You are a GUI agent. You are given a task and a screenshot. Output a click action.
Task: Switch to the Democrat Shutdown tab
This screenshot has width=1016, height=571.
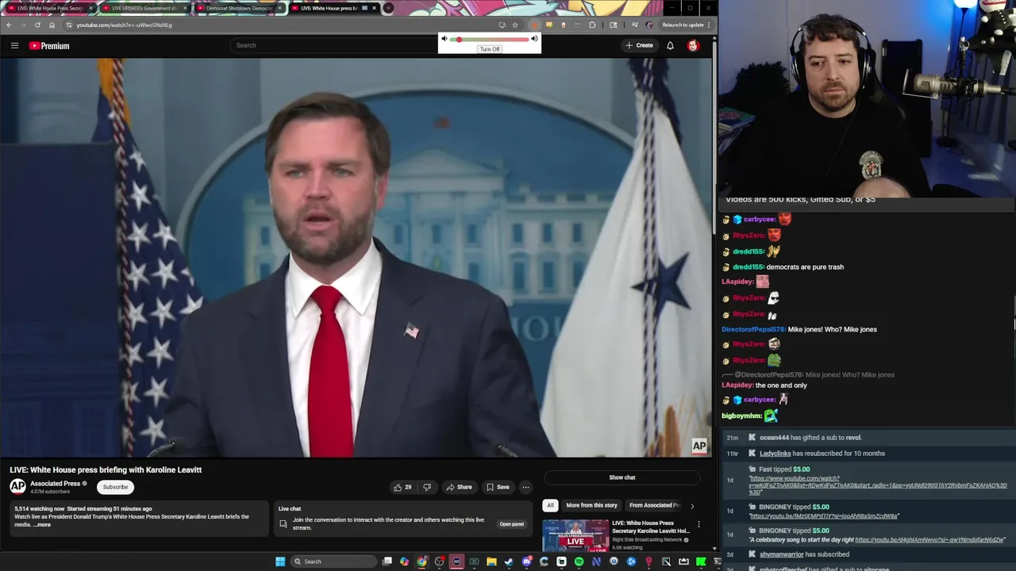pyautogui.click(x=241, y=8)
